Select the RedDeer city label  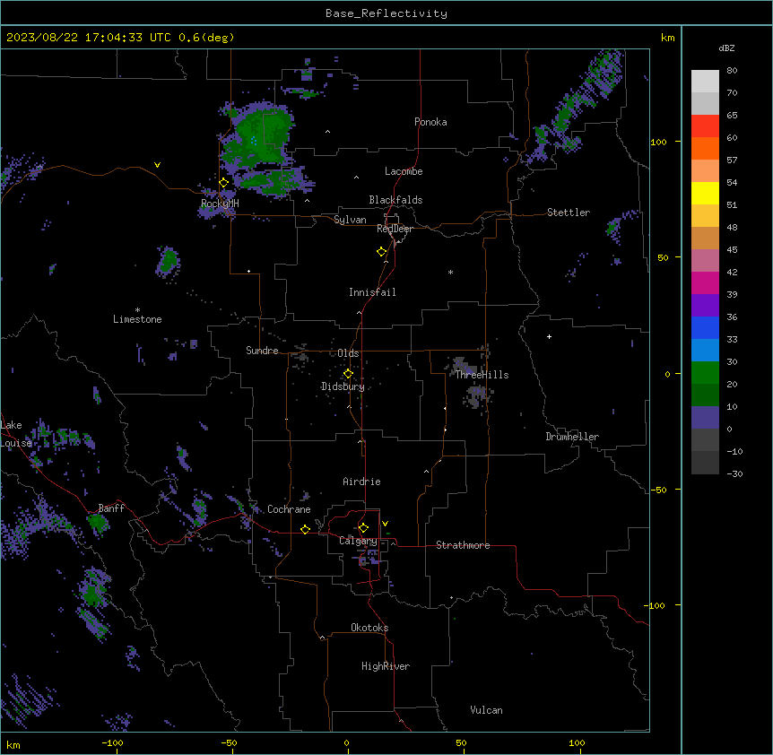point(395,229)
